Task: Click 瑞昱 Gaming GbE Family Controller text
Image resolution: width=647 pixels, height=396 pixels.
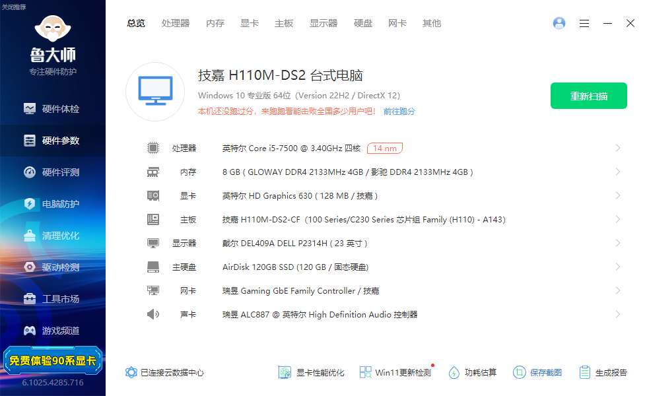Action: [301, 291]
